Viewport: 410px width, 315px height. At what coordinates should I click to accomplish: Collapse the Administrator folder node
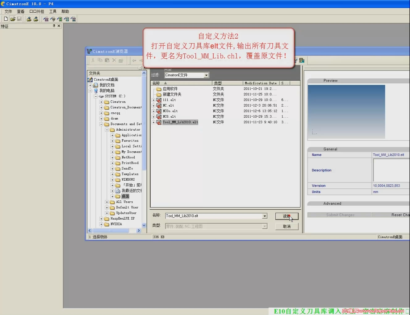click(107, 130)
